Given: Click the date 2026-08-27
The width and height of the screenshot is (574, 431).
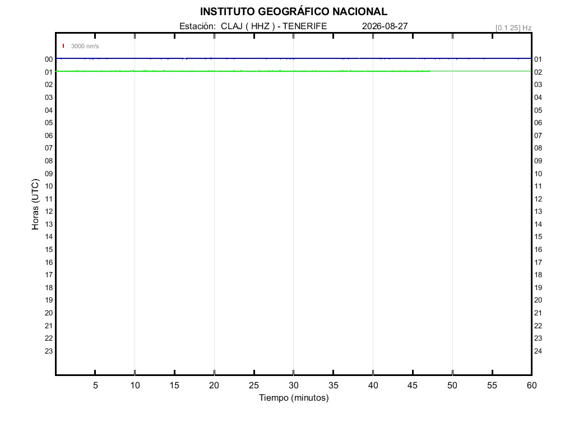Looking at the screenshot, I should (385, 26).
